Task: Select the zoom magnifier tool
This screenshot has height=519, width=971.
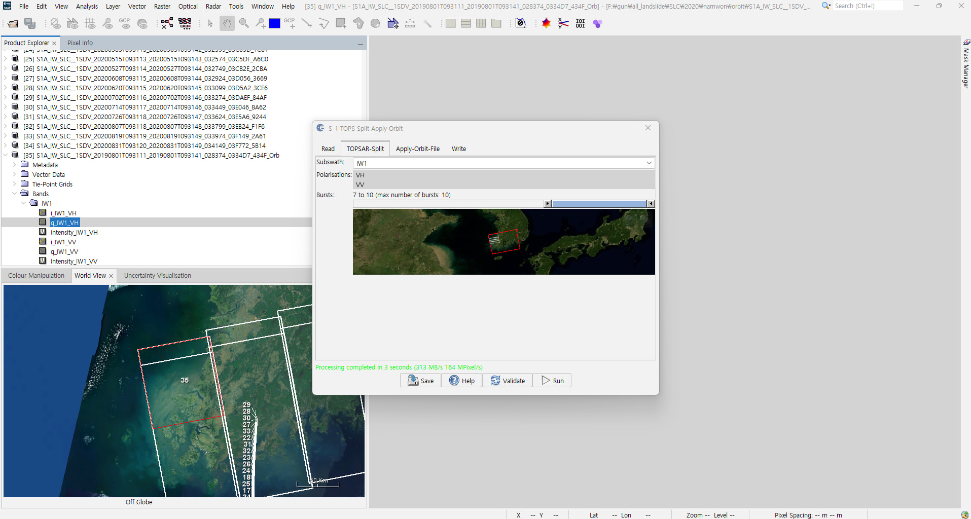Action: 244,24
